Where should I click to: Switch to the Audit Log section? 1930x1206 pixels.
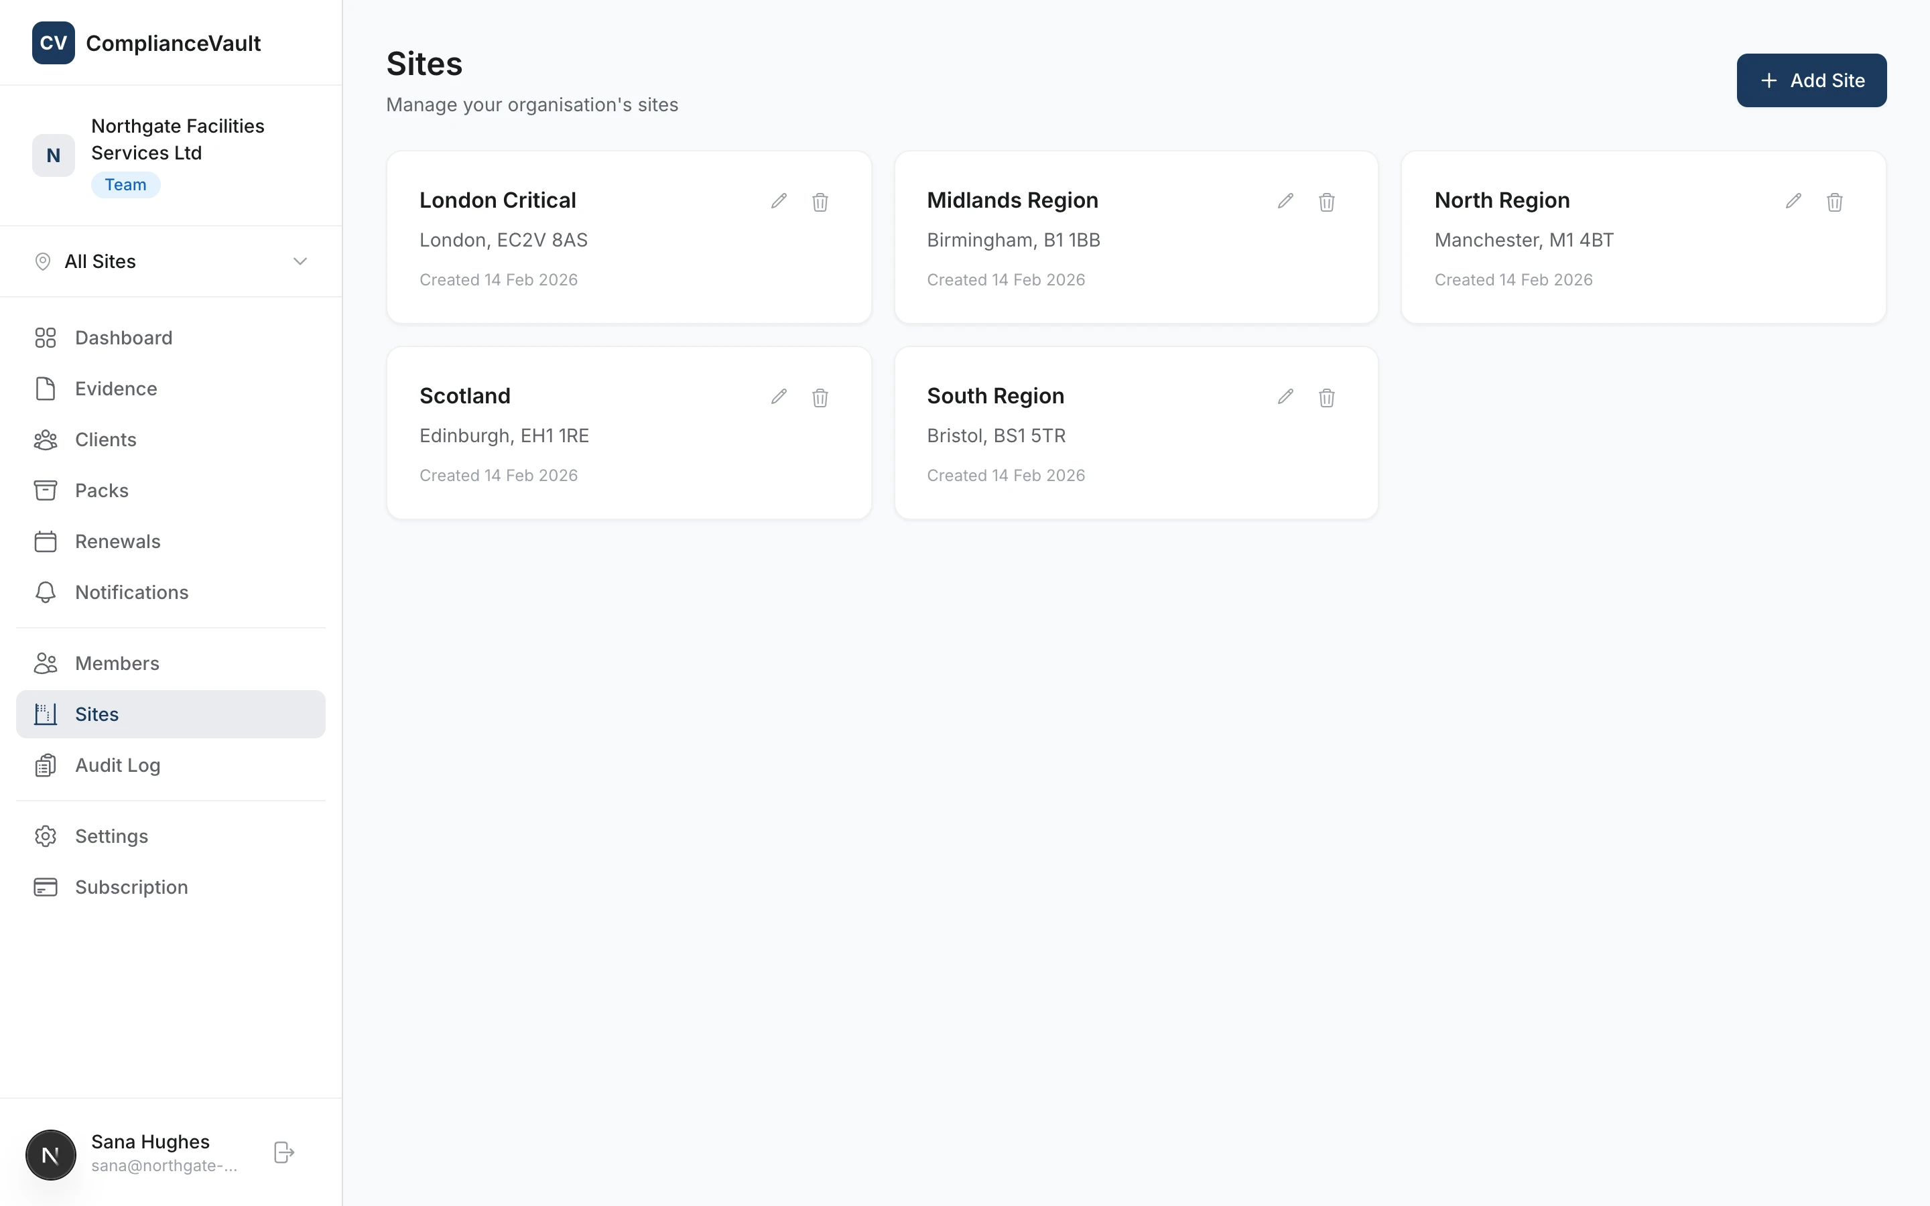coord(118,765)
